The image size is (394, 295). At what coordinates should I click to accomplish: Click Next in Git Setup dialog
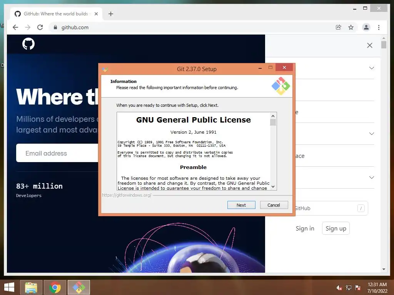(241, 205)
